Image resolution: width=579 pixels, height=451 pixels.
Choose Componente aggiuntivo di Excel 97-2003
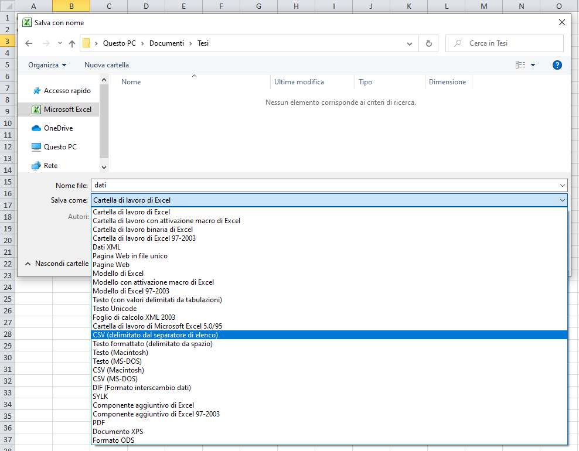pos(329,414)
